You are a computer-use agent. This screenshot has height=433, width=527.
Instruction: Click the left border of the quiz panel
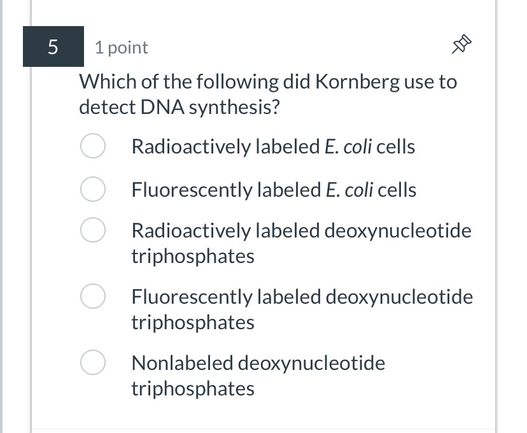[x=31, y=216]
